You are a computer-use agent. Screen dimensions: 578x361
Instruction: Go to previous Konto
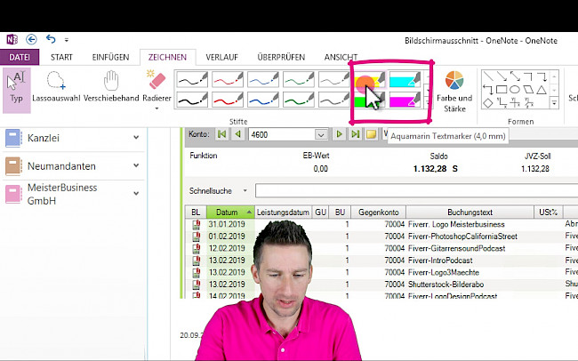click(238, 134)
